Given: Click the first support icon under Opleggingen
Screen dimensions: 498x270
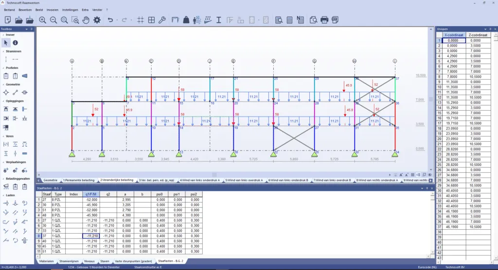Looking at the screenshot, I should tap(6, 109).
